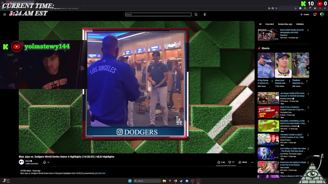Open the three-dot more actions under video

tap(252, 162)
